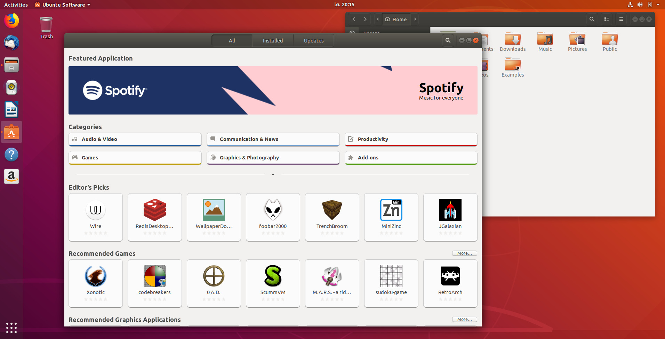Click the network status icon
This screenshot has height=339, width=665.
tap(630, 5)
